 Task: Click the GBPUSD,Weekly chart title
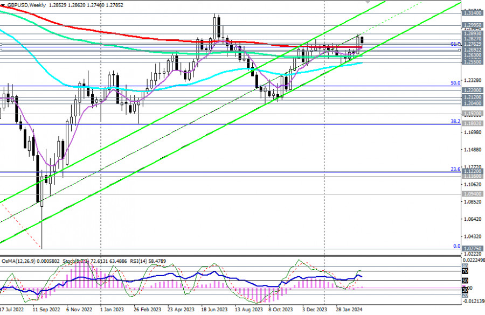coord(26,5)
